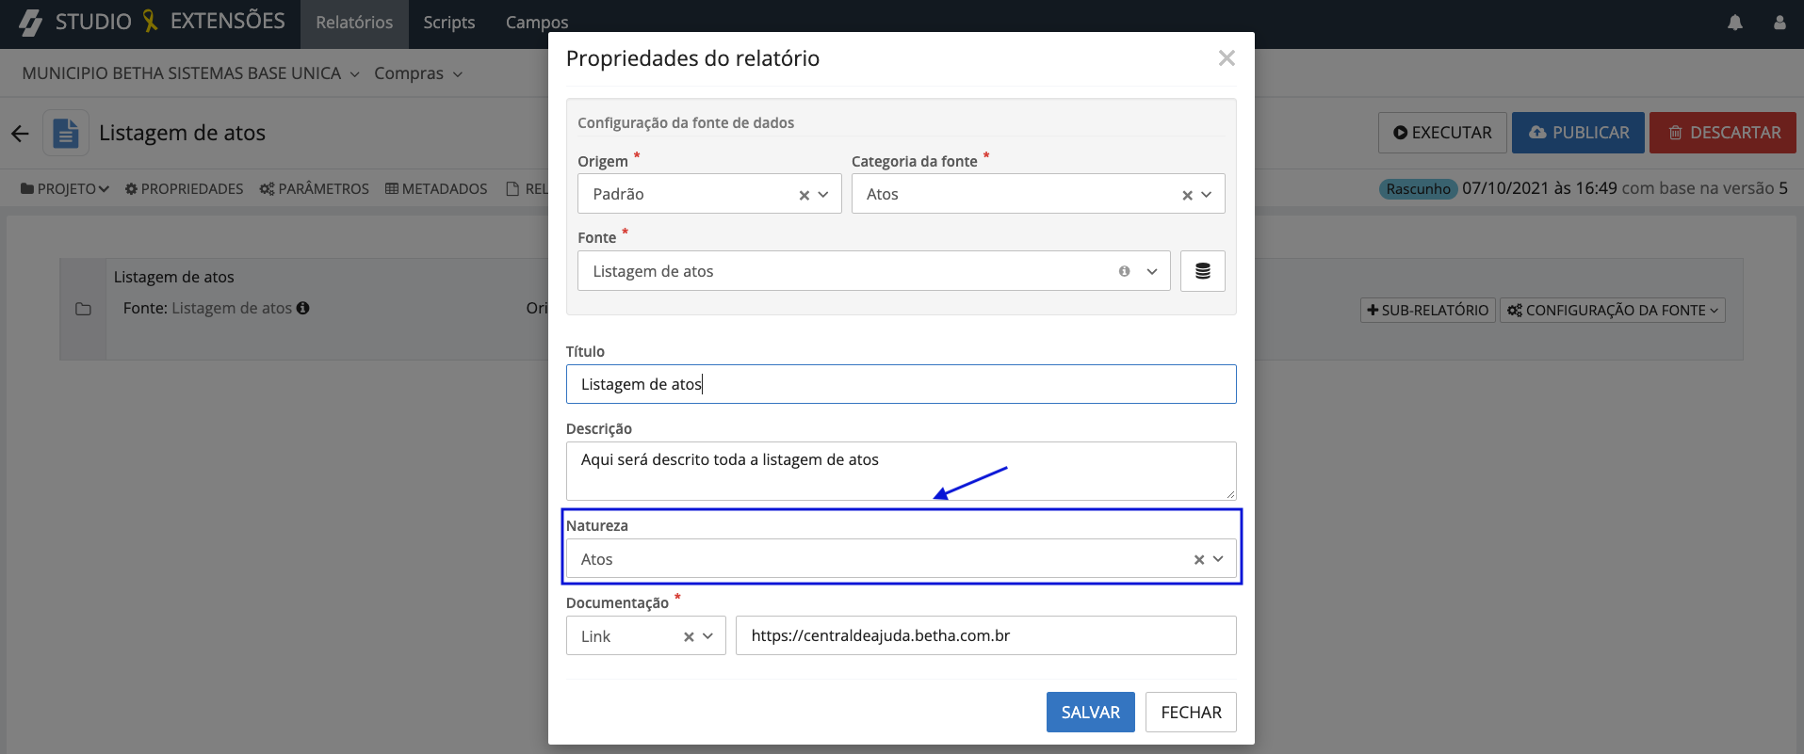Open the data source database icon button
Screen dimensions: 1804x754
tap(1203, 271)
